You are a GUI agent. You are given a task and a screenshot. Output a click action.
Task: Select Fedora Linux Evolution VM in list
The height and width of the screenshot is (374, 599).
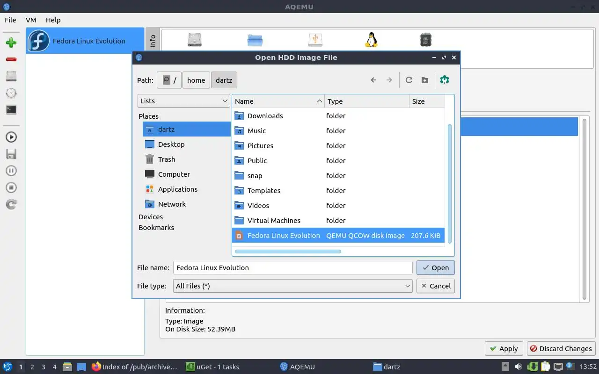pos(85,41)
